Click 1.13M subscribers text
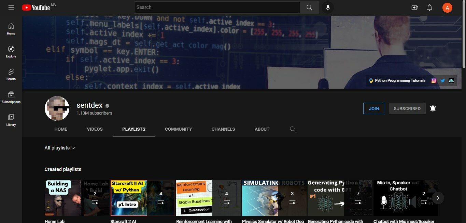Image resolution: width=466 pixels, height=223 pixels. point(94,113)
